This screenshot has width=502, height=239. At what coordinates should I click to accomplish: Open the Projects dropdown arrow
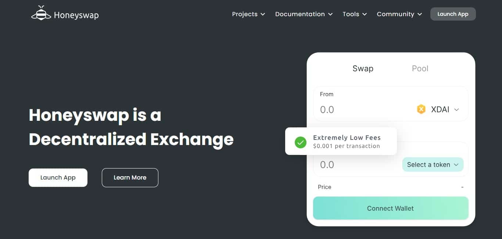point(263,14)
